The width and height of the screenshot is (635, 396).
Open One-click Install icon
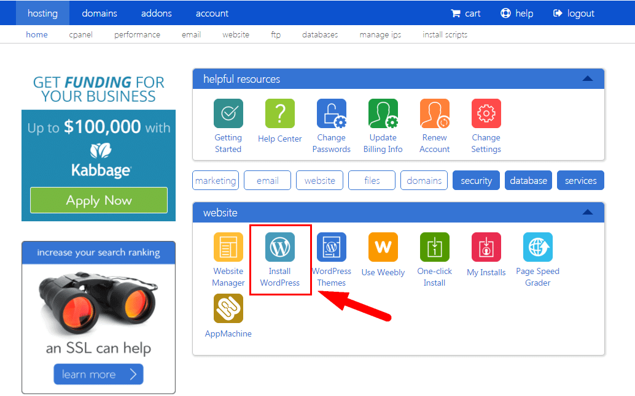[435, 247]
